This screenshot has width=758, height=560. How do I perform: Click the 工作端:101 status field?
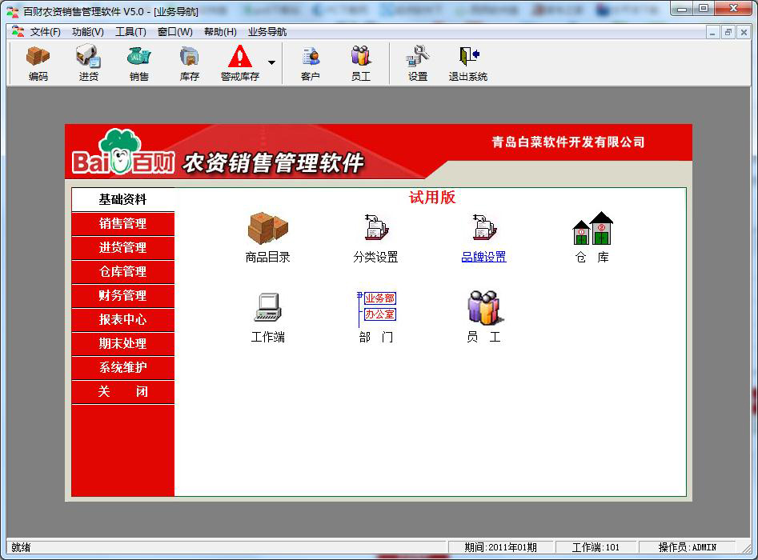click(x=596, y=547)
